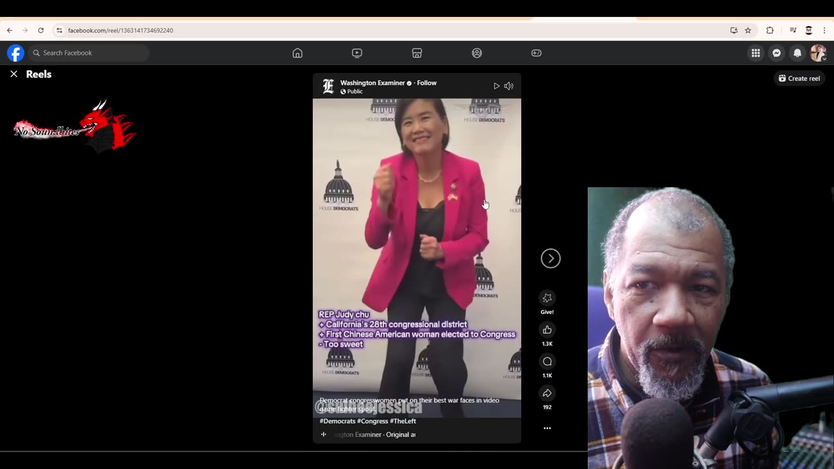Install the app from the address bar

coord(734,31)
